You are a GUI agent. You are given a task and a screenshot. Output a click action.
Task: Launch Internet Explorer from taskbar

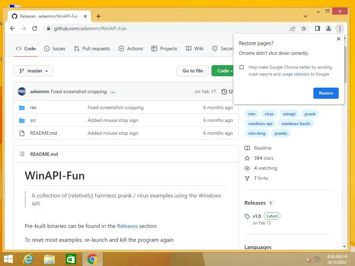tap(28, 259)
